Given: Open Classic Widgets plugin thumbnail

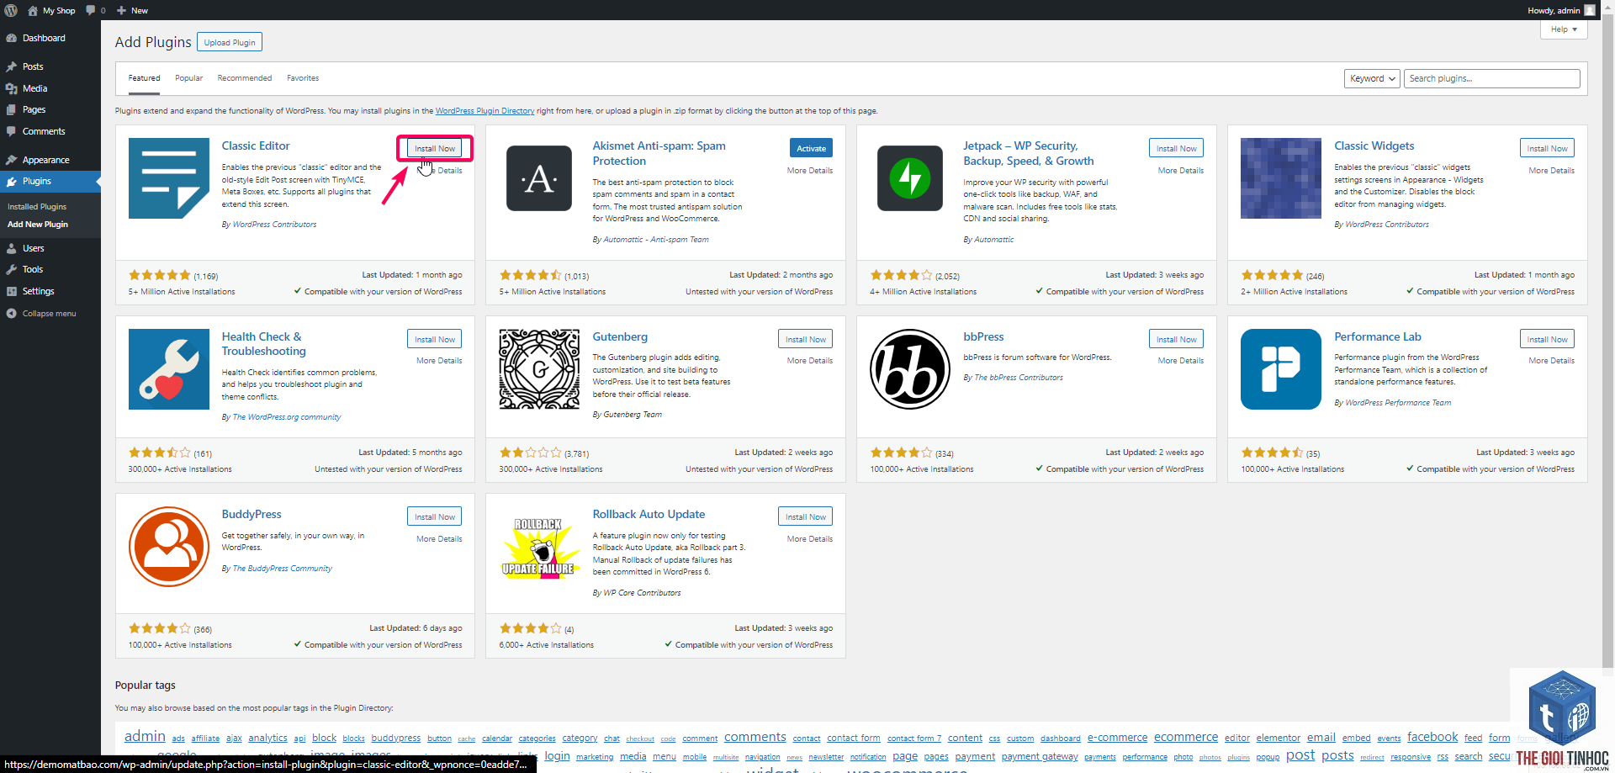Looking at the screenshot, I should (1281, 178).
